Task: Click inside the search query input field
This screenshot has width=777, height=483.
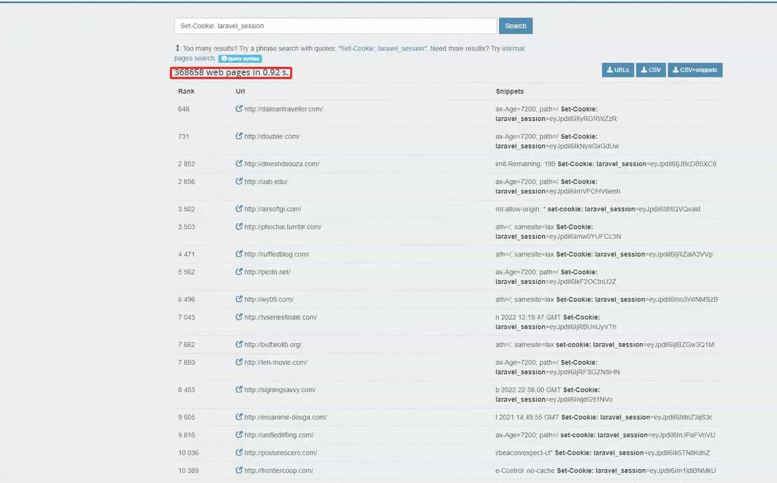Action: [x=335, y=26]
